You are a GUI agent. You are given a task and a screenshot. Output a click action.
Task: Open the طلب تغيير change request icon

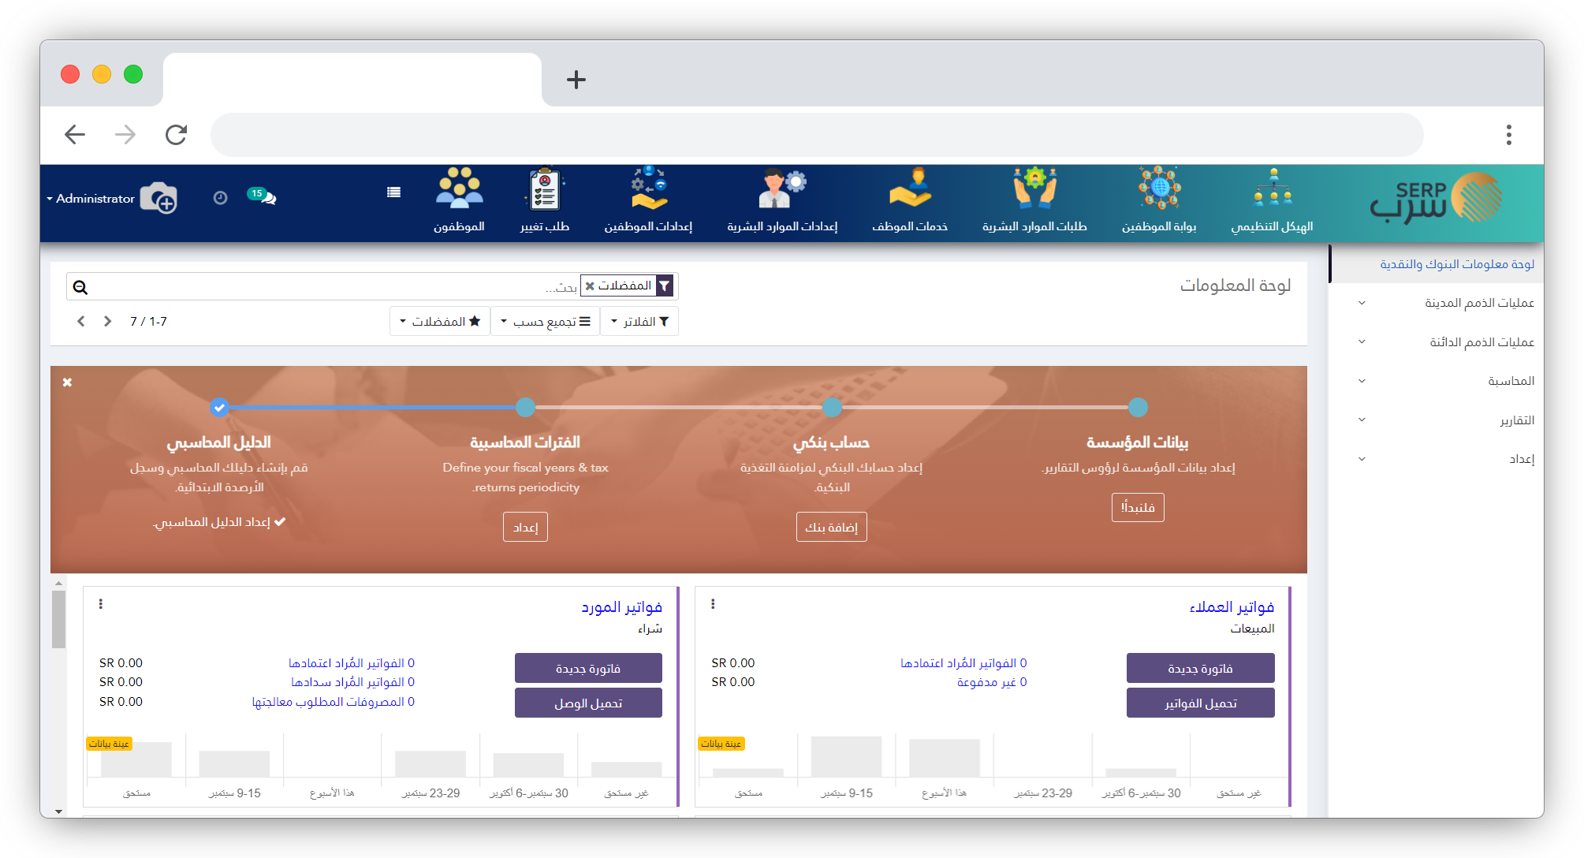544,189
